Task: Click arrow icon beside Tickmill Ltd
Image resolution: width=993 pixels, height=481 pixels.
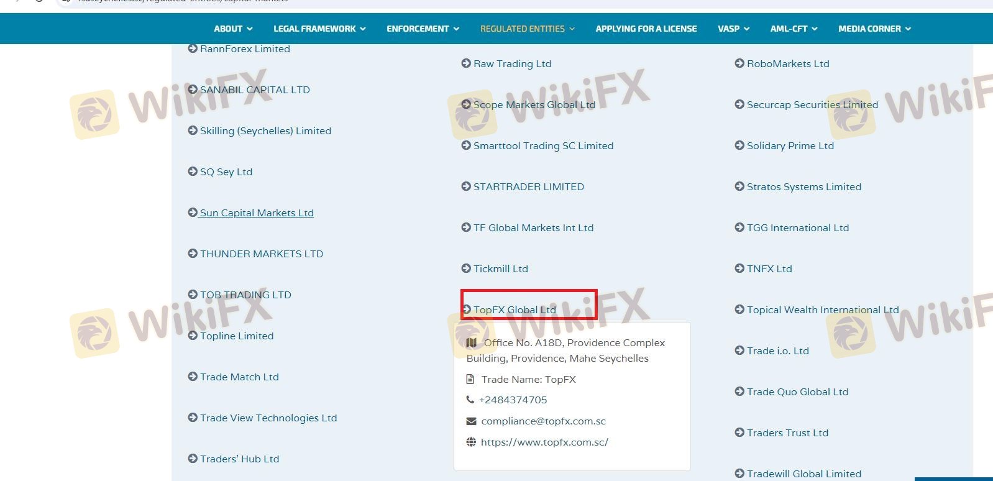Action: click(466, 268)
